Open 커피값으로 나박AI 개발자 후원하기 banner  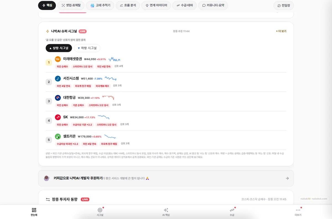click(166, 178)
